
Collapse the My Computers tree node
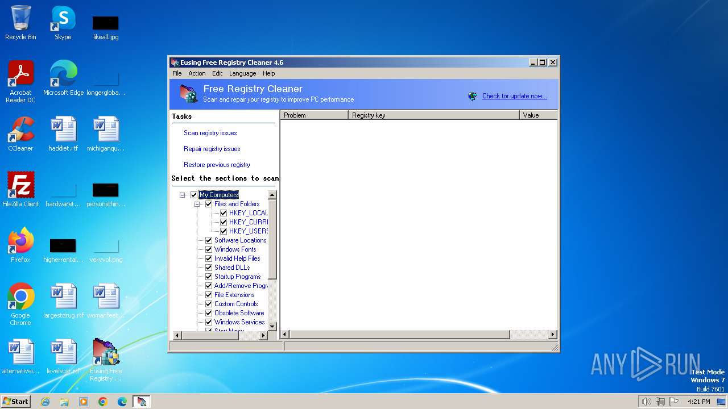point(182,195)
